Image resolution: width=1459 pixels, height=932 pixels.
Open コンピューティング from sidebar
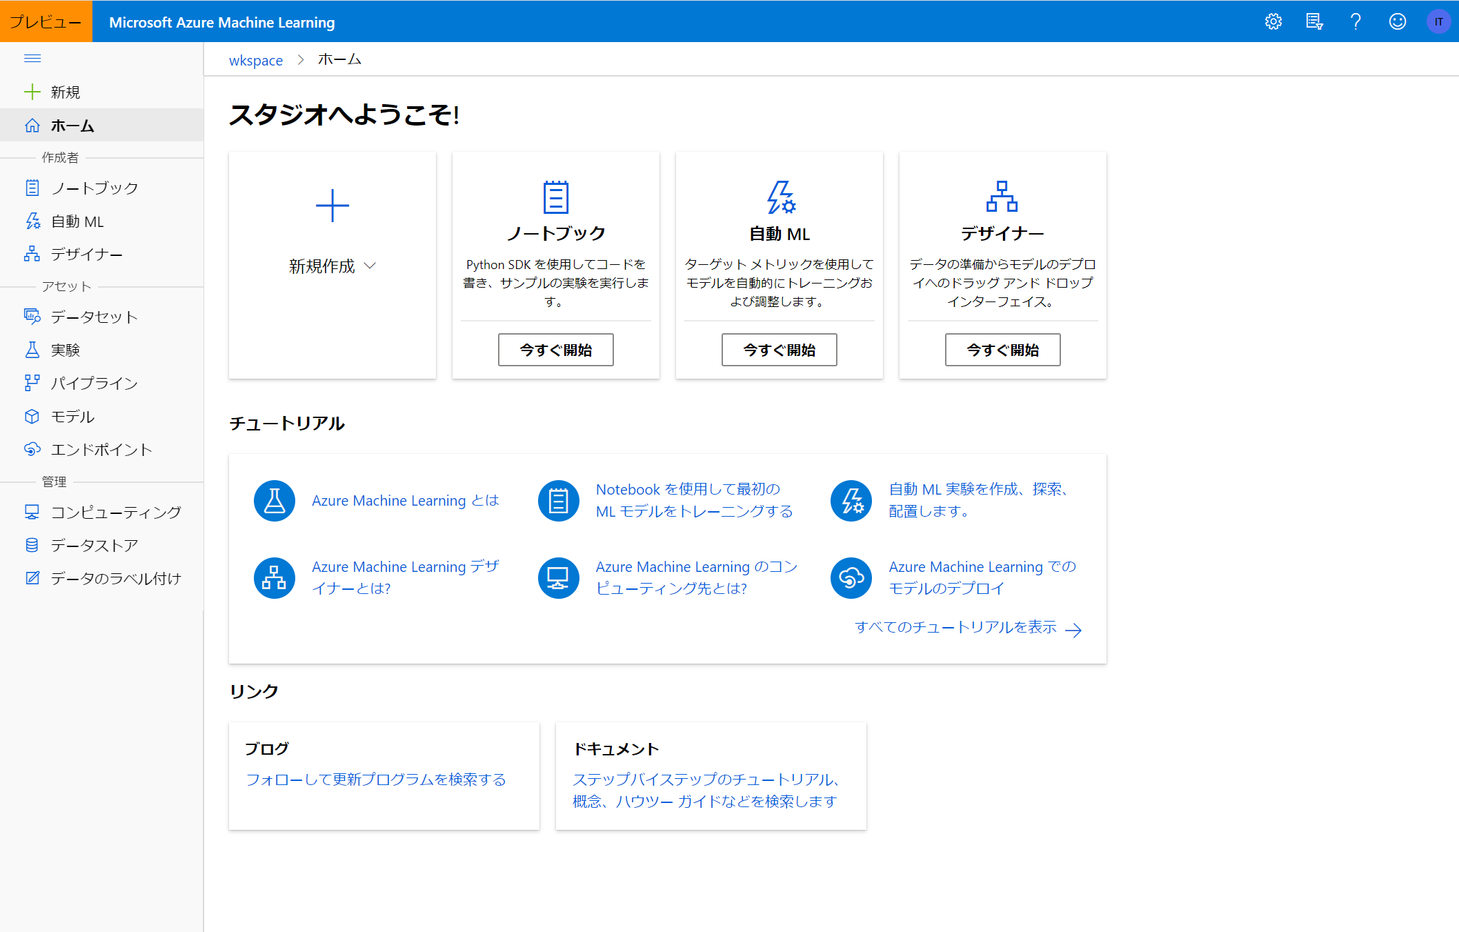coord(101,511)
